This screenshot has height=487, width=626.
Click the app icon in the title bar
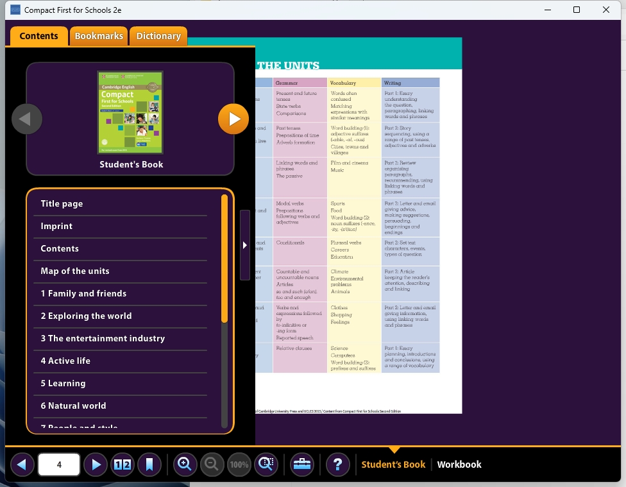[x=15, y=10]
